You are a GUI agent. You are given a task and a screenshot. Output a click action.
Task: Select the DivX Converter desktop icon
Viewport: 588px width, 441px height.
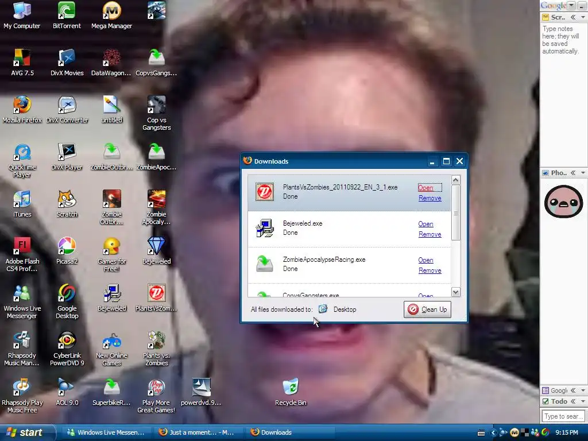[67, 110]
